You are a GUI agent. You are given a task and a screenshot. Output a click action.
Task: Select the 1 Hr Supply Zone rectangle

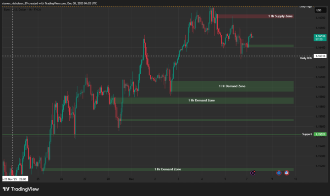tap(255, 16)
